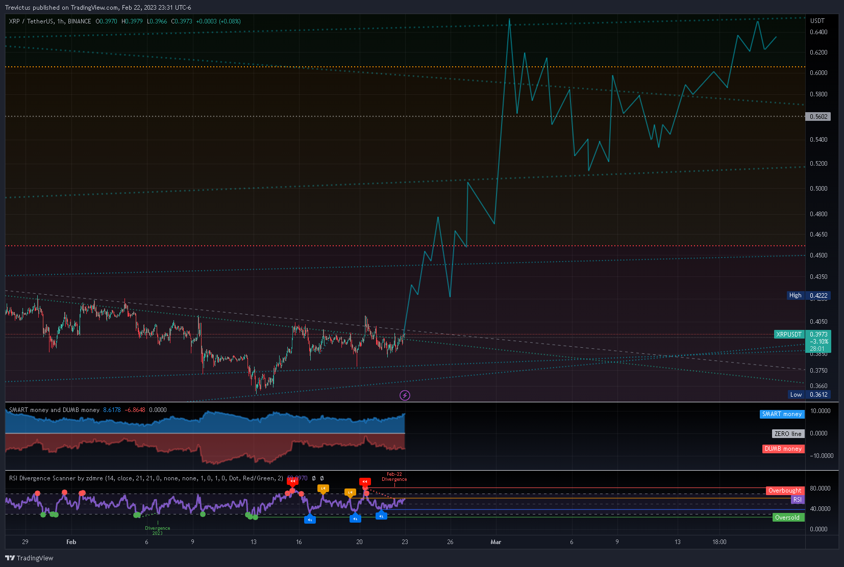
Task: Click the open value O0.3970
Action: click(107, 21)
